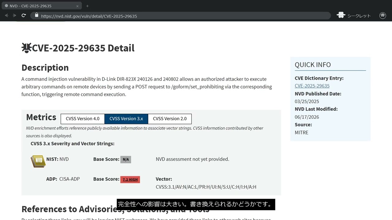Click the source value MITRE
Screen dimensions: 392x220
(x=301, y=133)
